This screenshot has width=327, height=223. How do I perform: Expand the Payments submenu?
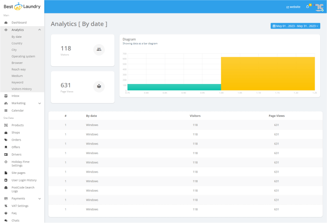coord(40,199)
